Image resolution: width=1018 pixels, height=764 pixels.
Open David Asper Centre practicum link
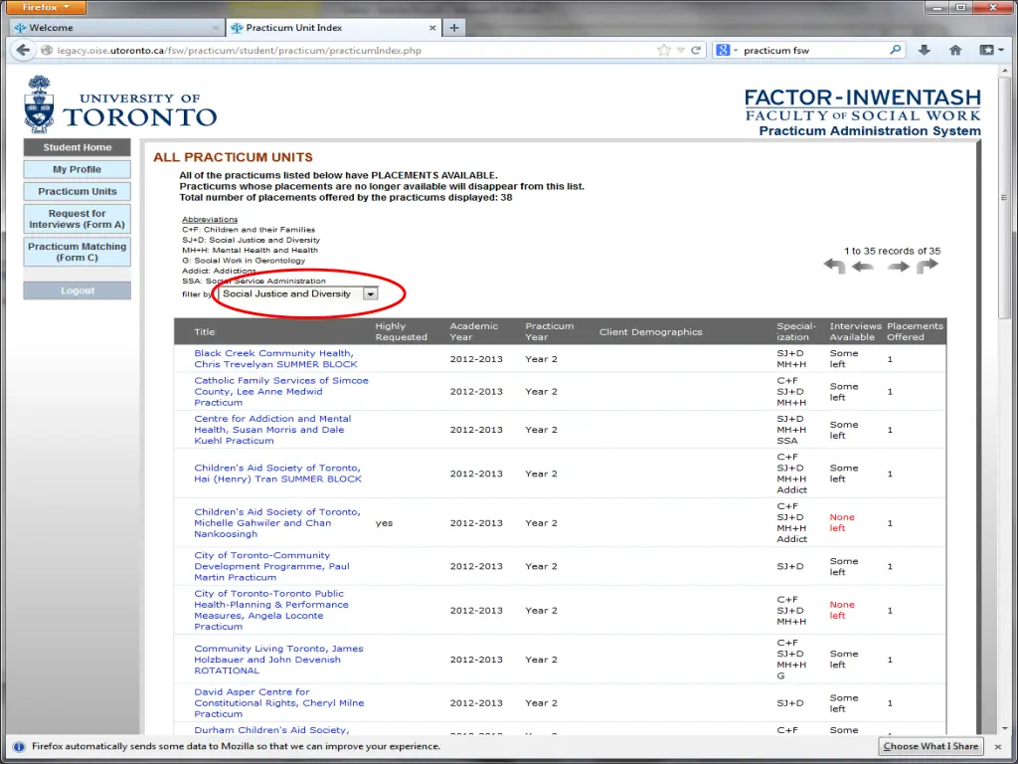(279, 703)
